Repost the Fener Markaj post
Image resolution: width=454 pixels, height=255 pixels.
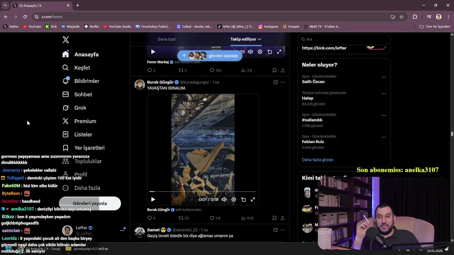(x=182, y=70)
